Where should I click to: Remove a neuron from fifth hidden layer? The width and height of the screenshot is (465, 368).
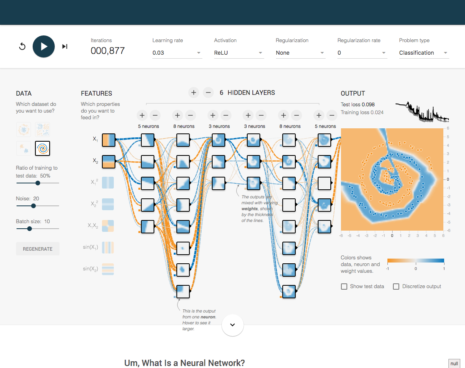pos(296,115)
